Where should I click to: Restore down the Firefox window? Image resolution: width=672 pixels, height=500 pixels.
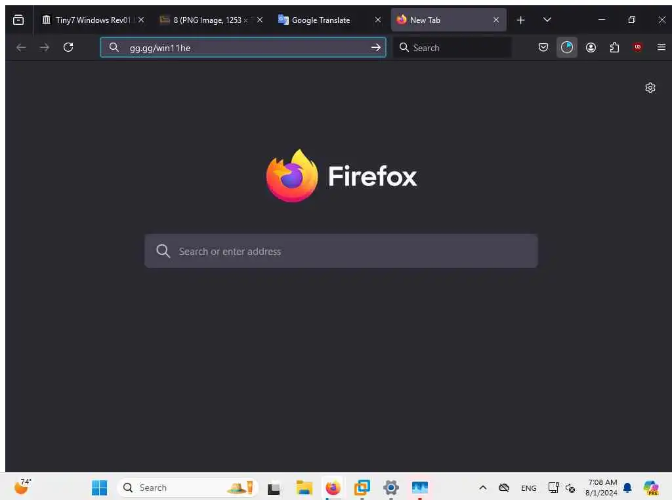tap(632, 20)
